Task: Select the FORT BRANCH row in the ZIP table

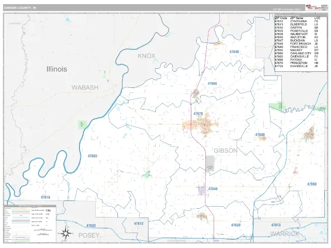Action: coord(296,43)
